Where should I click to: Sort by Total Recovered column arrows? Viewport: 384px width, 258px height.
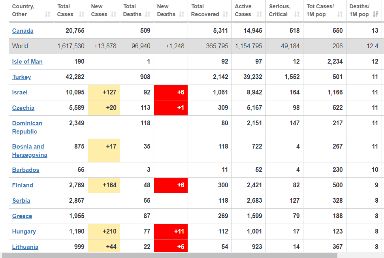pyautogui.click(x=225, y=14)
